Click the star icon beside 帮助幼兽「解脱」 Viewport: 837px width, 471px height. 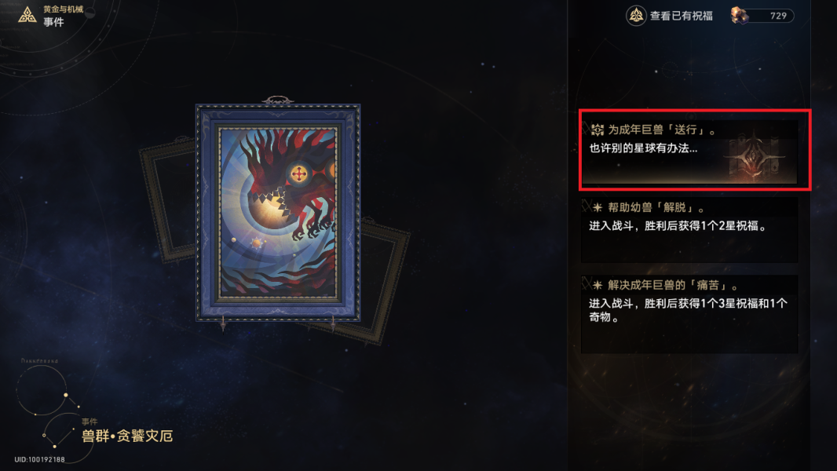coord(598,207)
